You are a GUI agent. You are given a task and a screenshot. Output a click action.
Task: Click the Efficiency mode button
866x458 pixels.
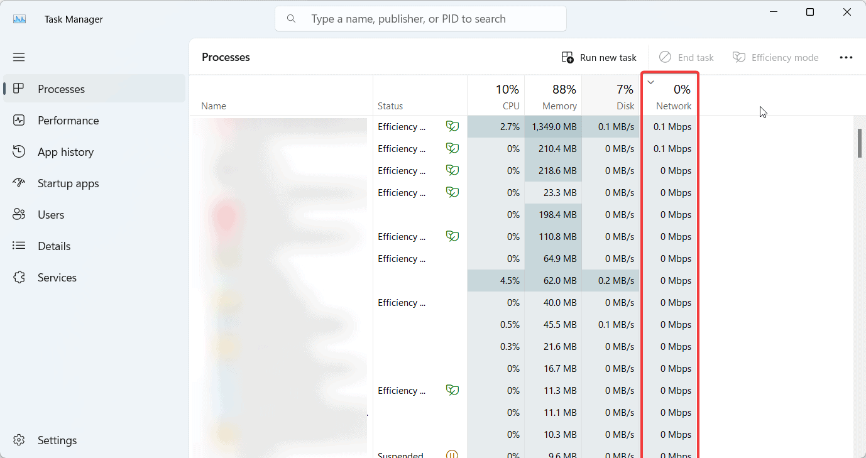tap(776, 57)
